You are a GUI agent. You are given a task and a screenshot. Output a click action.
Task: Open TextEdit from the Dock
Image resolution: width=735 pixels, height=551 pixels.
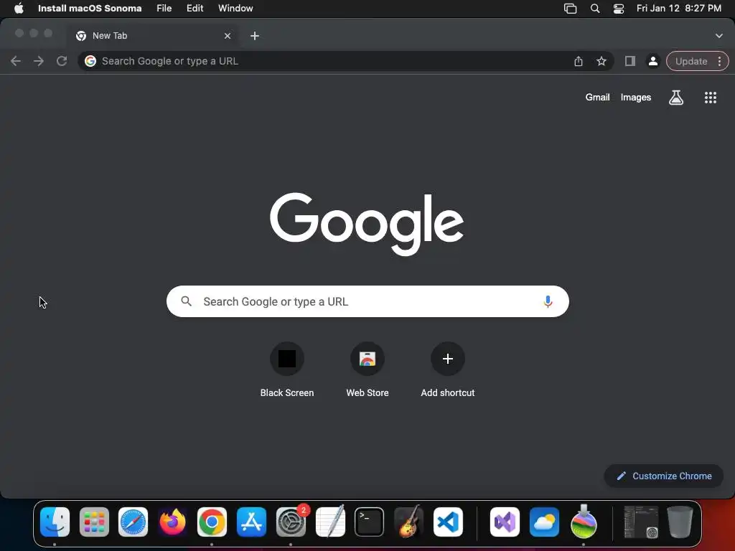tap(330, 522)
